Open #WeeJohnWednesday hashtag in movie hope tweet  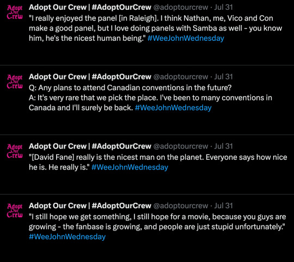coord(68,236)
